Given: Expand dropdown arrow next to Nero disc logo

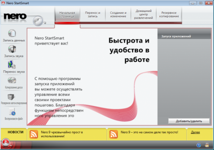Looking at the screenshot, I should [x=45, y=23].
